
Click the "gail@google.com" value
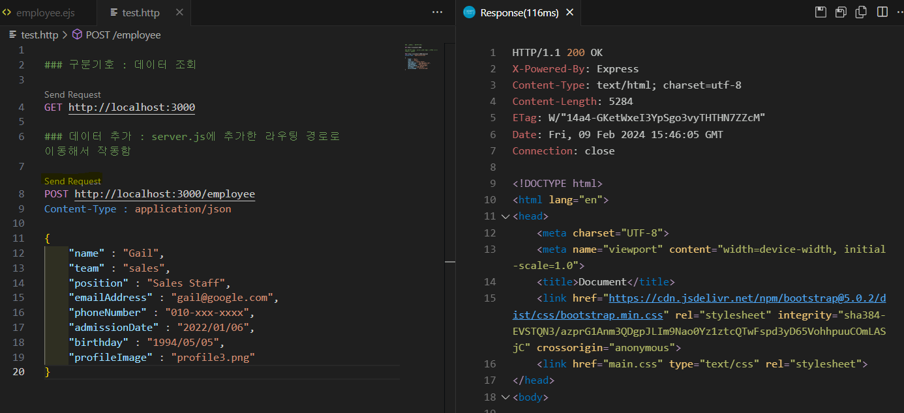(222, 298)
